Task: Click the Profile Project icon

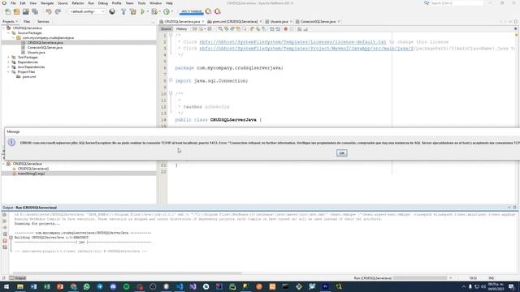Action: coord(167,11)
